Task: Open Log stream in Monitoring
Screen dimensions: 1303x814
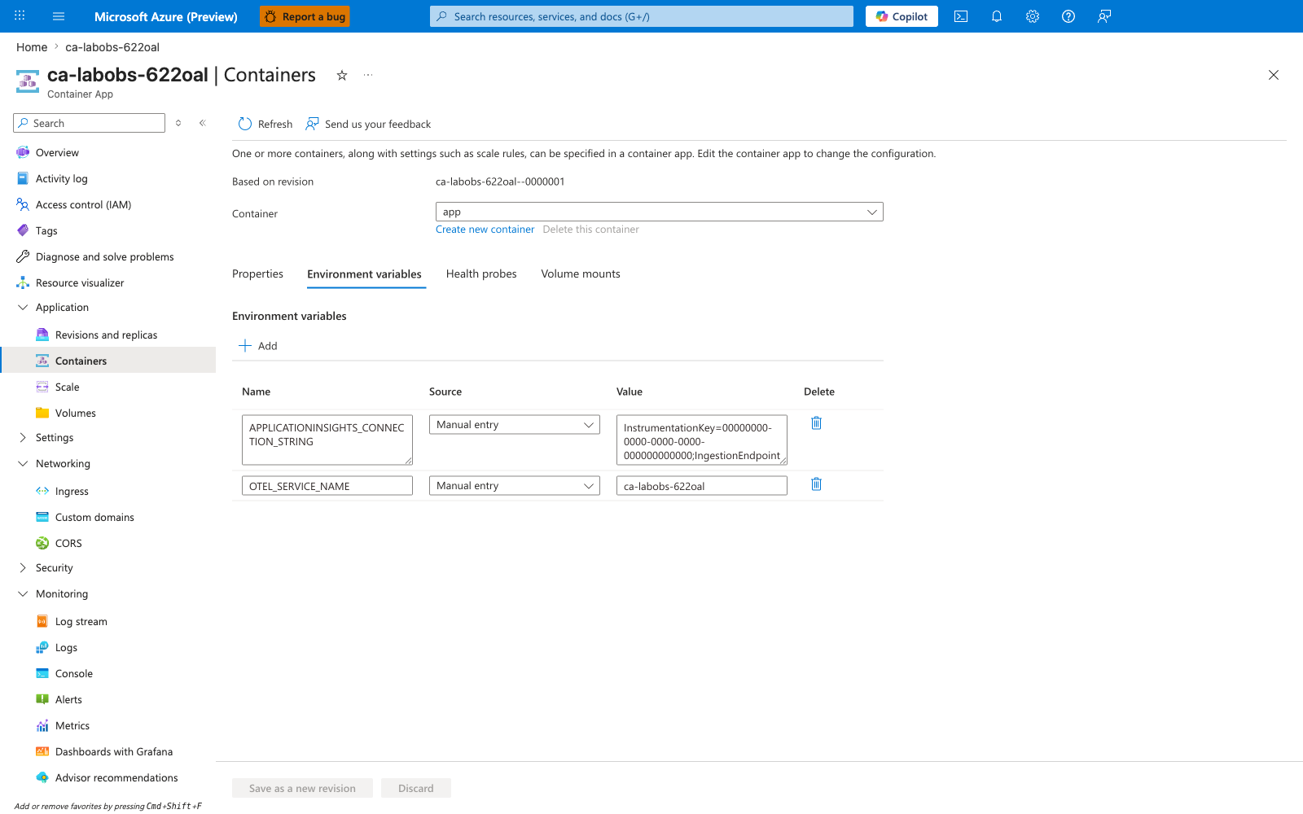Action: click(x=81, y=621)
